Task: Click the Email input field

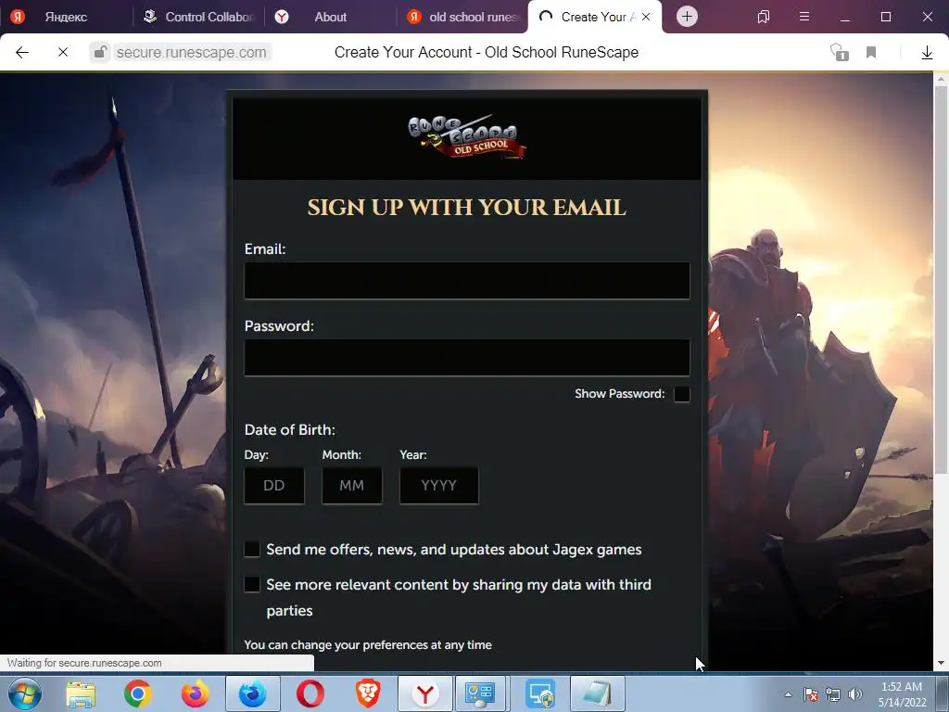Action: click(x=467, y=280)
